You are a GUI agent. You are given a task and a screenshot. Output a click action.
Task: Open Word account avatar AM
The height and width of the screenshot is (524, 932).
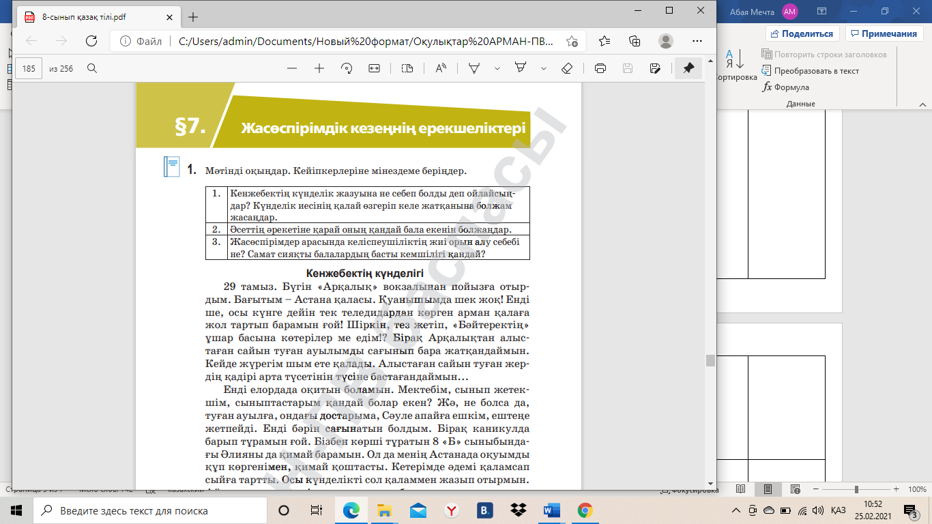click(x=790, y=12)
